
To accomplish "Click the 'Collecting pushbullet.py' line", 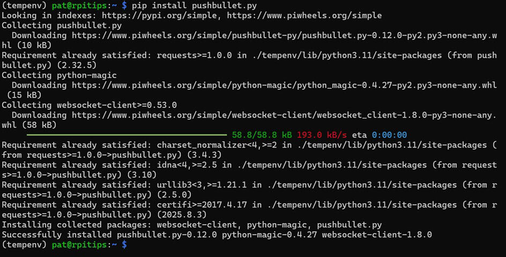I will [62, 26].
